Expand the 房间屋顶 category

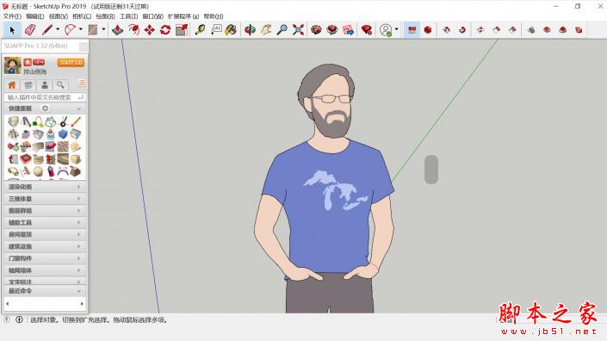click(45, 234)
